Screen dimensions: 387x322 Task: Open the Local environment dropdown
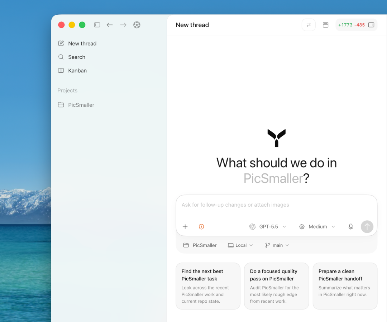pyautogui.click(x=240, y=245)
